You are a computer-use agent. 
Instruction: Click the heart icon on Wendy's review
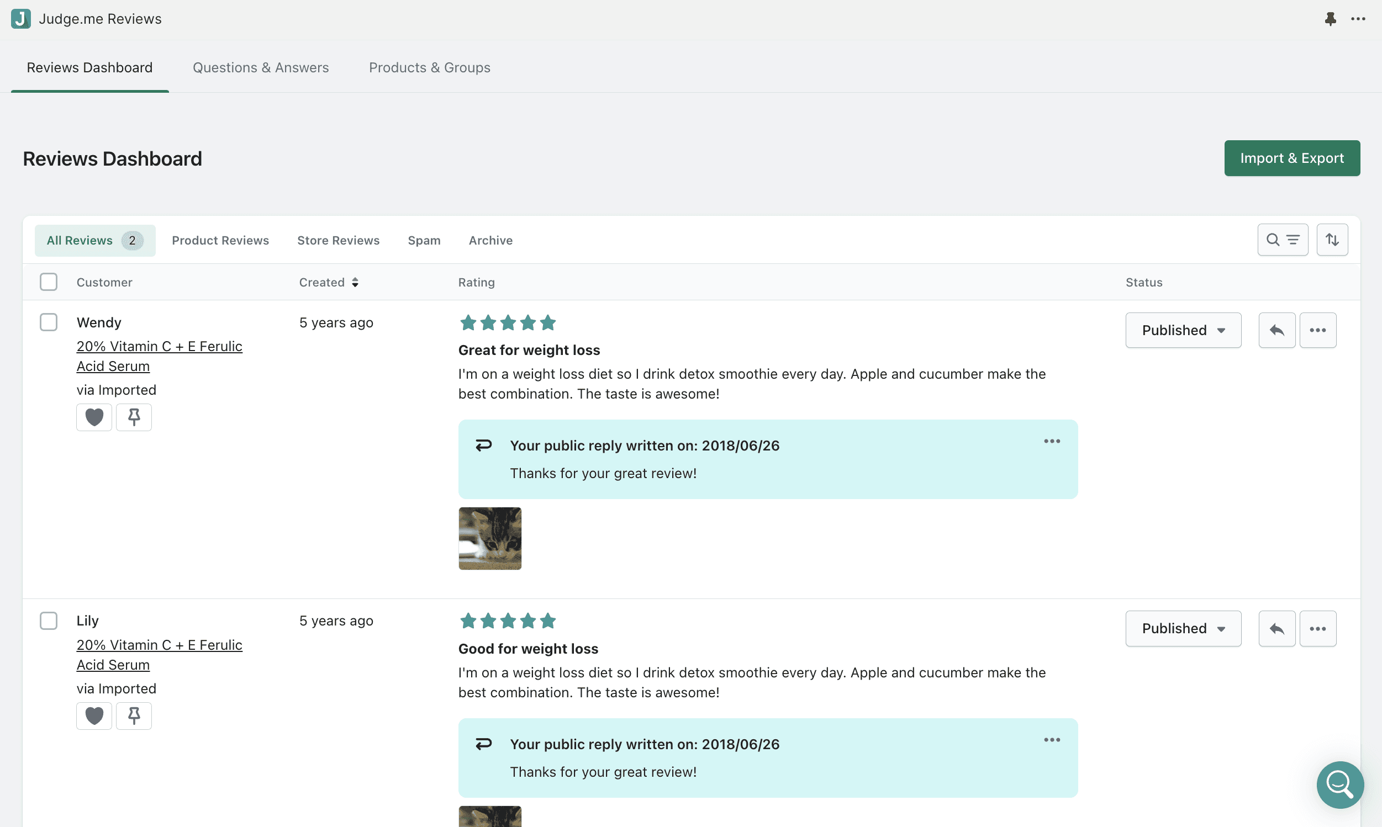click(94, 417)
